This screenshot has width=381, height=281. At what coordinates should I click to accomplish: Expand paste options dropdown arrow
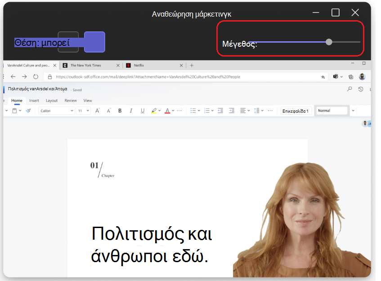[x=20, y=110]
